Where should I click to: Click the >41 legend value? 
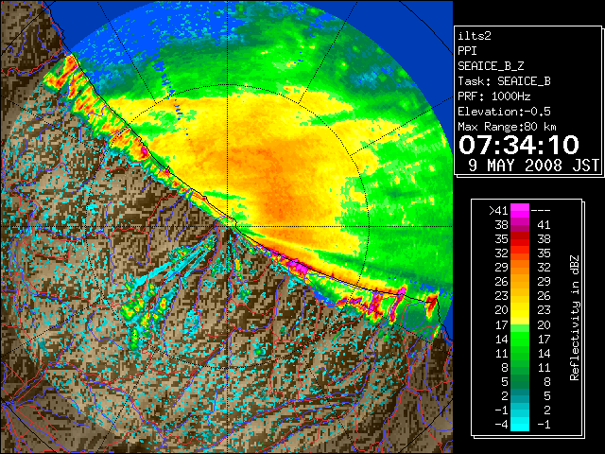(498, 211)
